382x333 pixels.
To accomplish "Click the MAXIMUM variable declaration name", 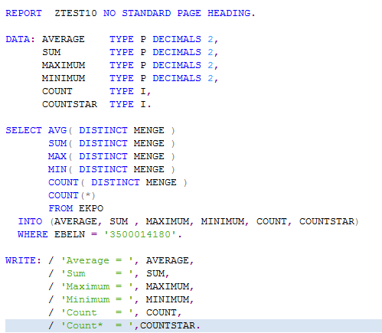I will [x=64, y=65].
